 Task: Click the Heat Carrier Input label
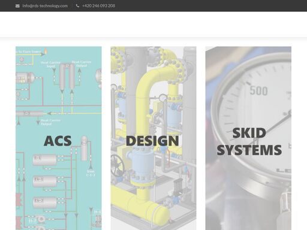(x=50, y=64)
